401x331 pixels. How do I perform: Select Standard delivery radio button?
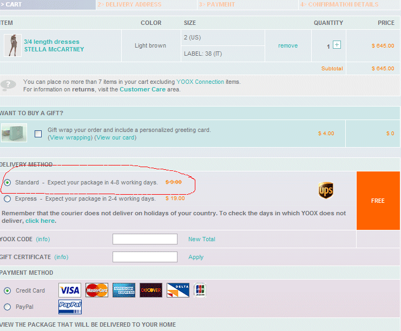tap(7, 182)
